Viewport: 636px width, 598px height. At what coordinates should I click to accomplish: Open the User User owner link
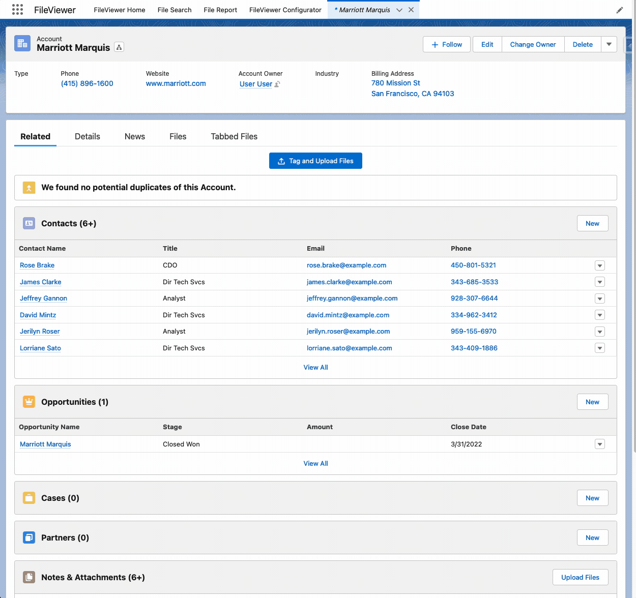(256, 84)
